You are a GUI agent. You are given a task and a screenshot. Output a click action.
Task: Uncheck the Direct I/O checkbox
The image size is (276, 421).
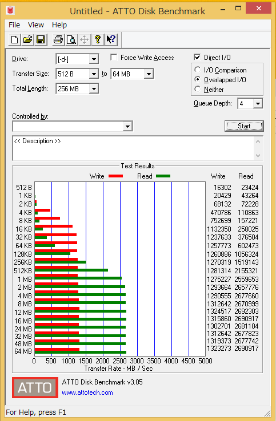tap(197, 57)
